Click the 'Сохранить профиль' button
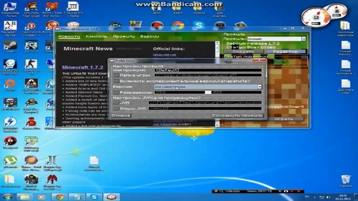The height and width of the screenshot is (201, 358). (x=237, y=116)
